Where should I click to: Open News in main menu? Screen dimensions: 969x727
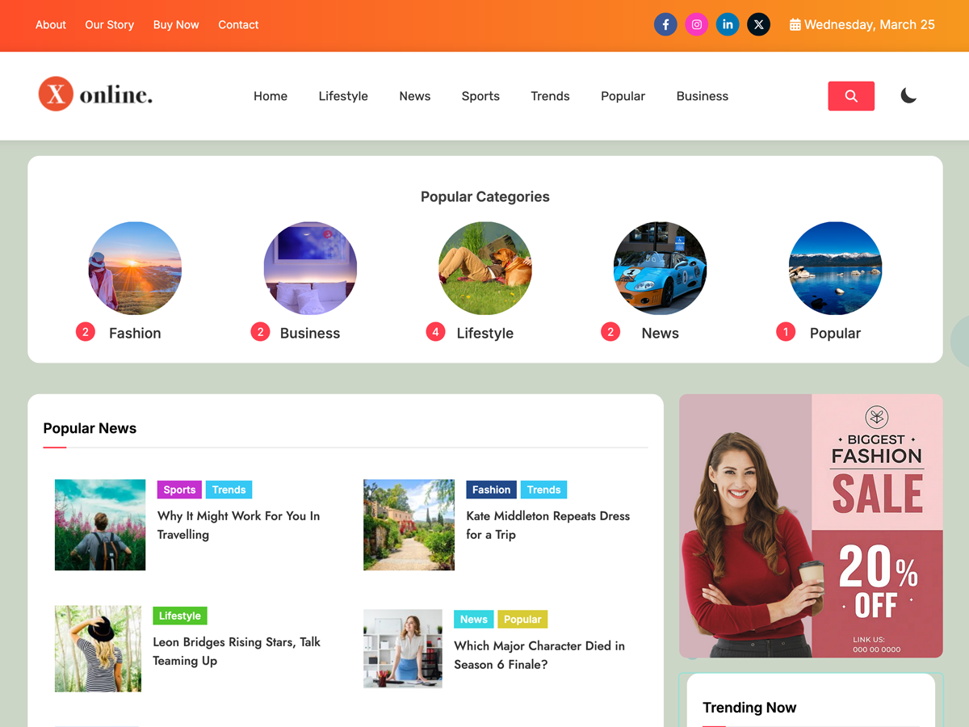point(415,96)
